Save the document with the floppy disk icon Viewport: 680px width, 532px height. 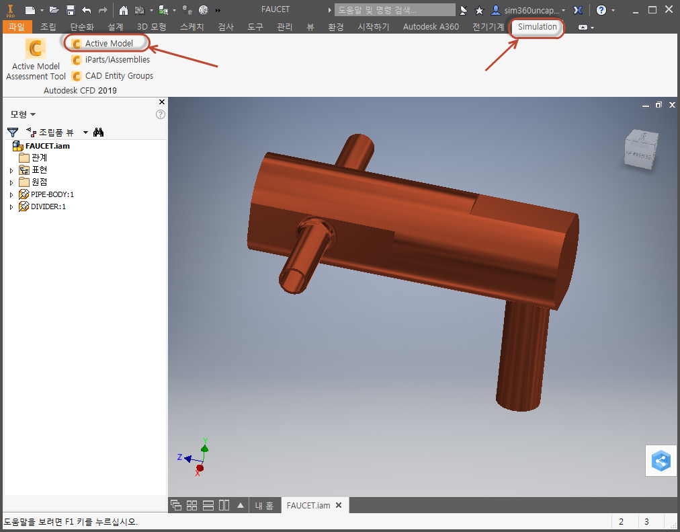click(x=71, y=10)
